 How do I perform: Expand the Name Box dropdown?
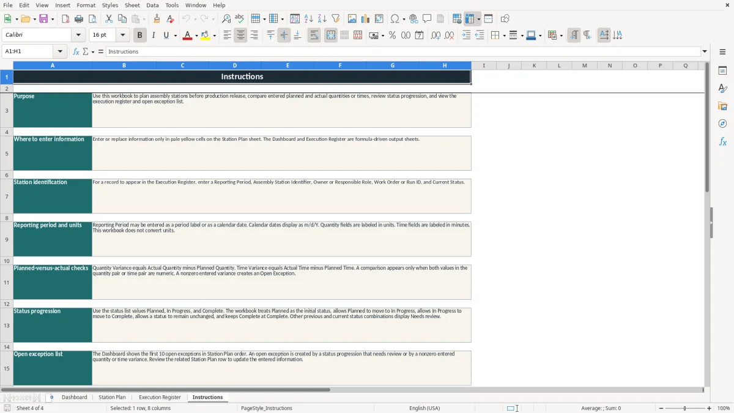click(61, 51)
